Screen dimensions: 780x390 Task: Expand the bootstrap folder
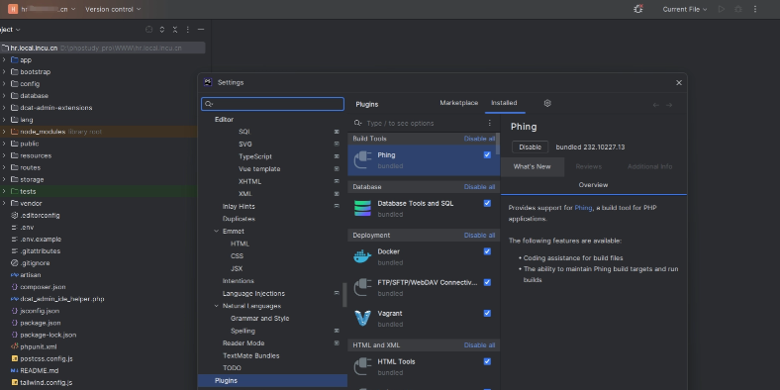point(4,71)
